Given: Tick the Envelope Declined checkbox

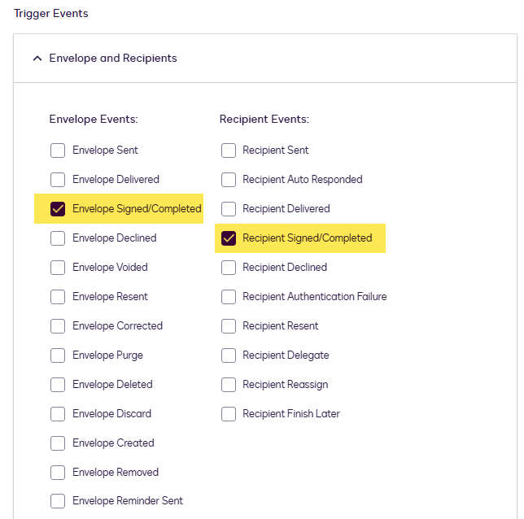Looking at the screenshot, I should [58, 238].
